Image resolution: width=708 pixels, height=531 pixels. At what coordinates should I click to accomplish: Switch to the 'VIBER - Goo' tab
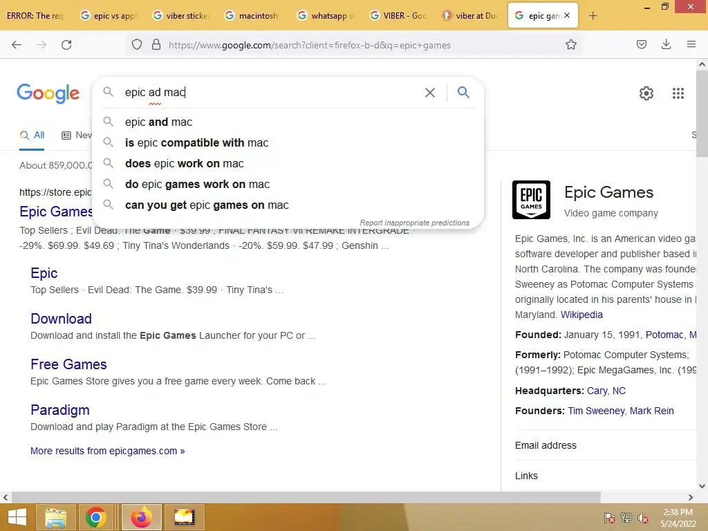click(398, 16)
